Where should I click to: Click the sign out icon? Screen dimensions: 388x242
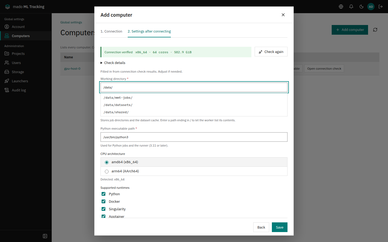coord(381,7)
